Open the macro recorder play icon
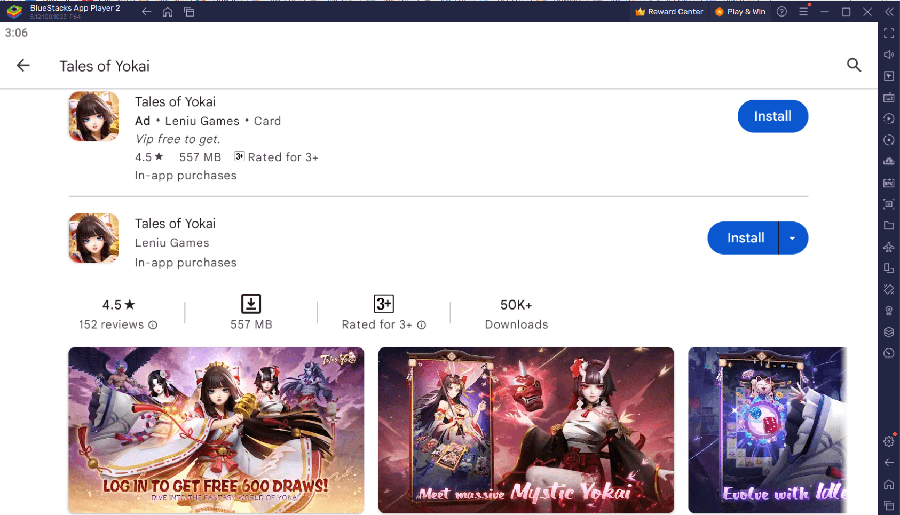Screen dimensions: 900x515 point(889,118)
